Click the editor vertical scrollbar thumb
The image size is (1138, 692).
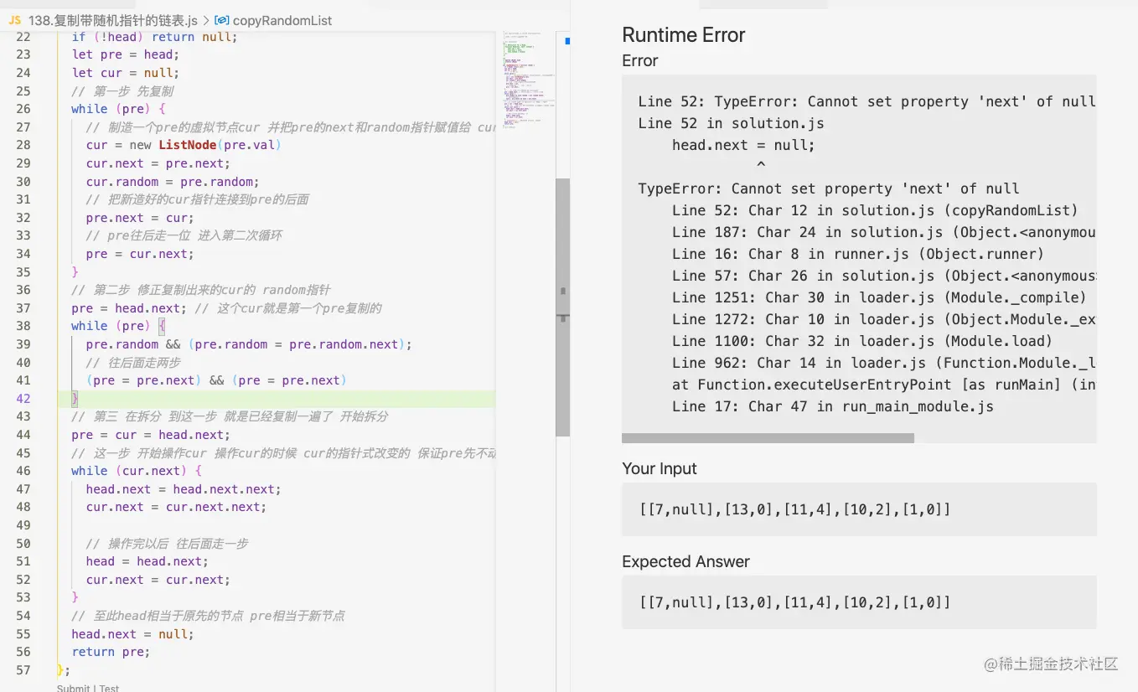pos(562,307)
